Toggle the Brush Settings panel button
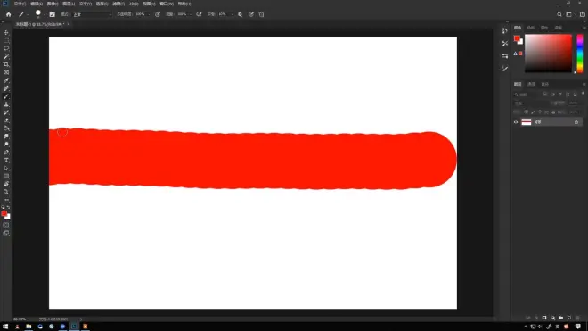Image resolution: width=588 pixels, height=331 pixels. (53, 14)
